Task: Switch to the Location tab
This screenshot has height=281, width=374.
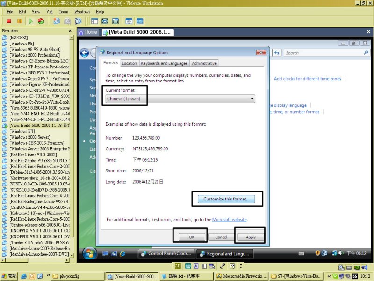Action: (x=129, y=63)
